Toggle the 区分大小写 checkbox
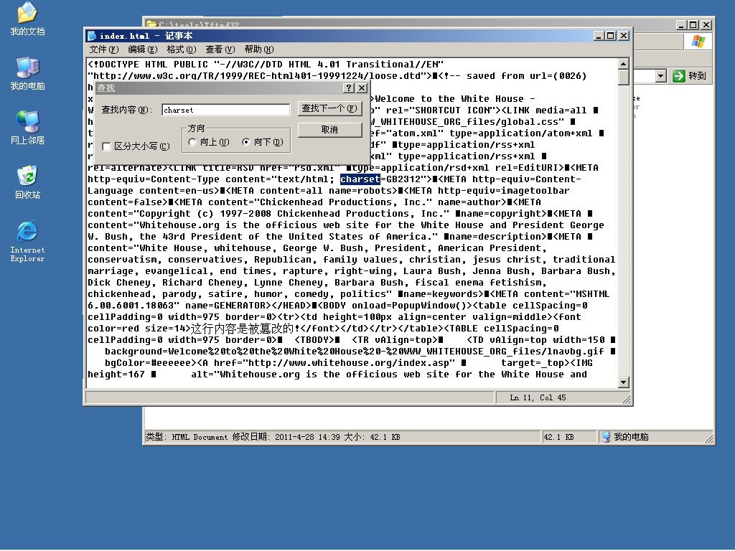The width and height of the screenshot is (735, 551). (x=106, y=146)
